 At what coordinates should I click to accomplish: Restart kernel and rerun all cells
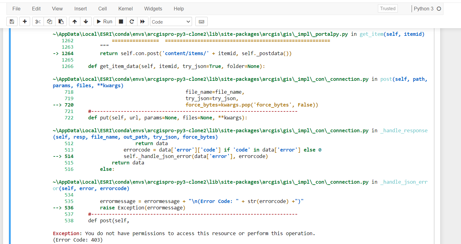(142, 22)
